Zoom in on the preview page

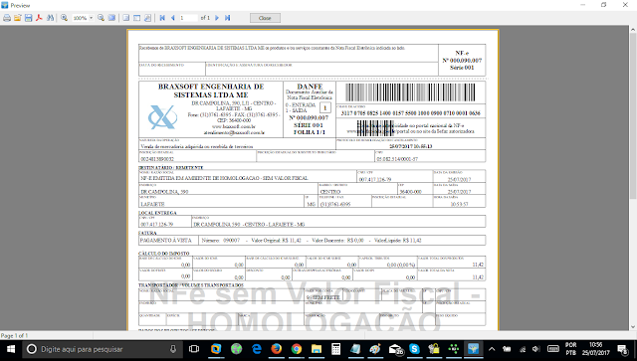(x=64, y=18)
